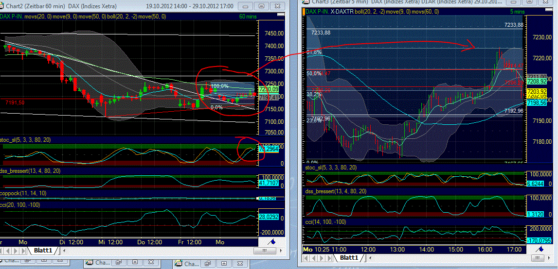The height and width of the screenshot is (269, 558).
Task: Click the 7197,41 current price marker
Action: (x=269, y=97)
